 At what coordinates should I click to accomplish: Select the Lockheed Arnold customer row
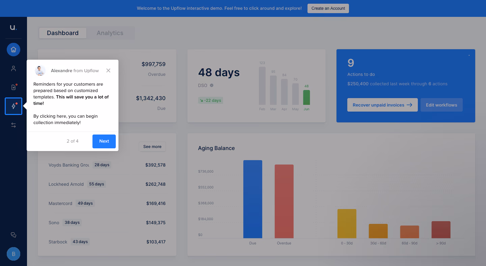click(x=107, y=184)
